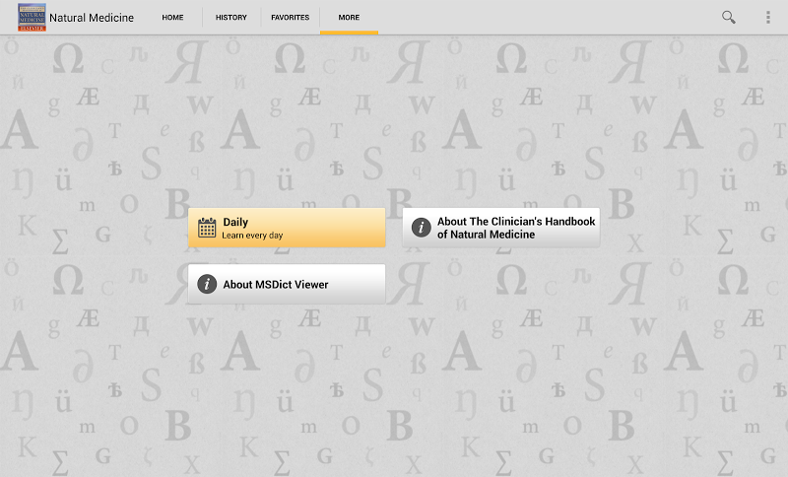The width and height of the screenshot is (788, 477).
Task: Switch to the FAVORITES tab
Action: coord(290,17)
